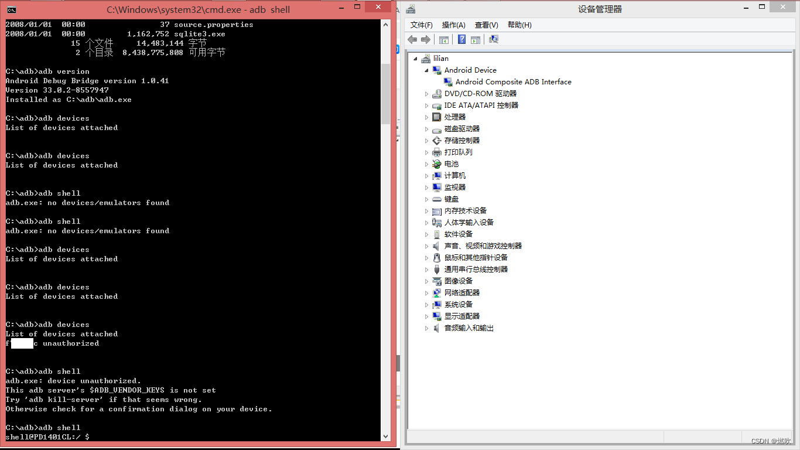This screenshot has width=800, height=450.
Task: Open the 文件(F) menu
Action: 422,25
